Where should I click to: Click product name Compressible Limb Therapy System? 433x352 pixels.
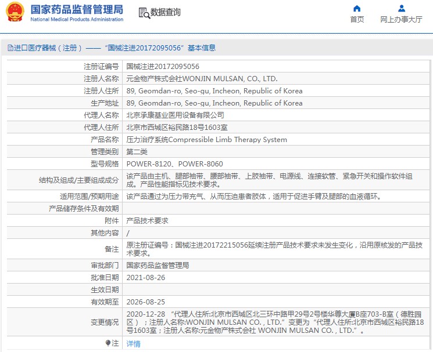coord(206,140)
